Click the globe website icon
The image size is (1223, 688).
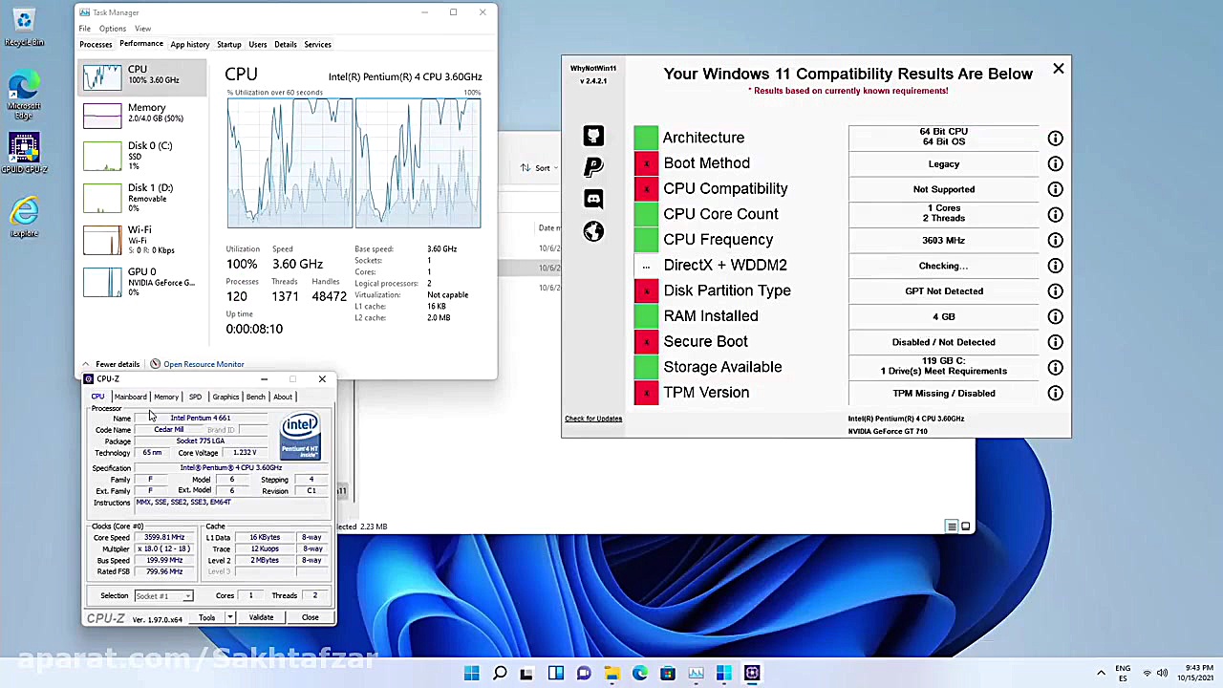(x=593, y=231)
